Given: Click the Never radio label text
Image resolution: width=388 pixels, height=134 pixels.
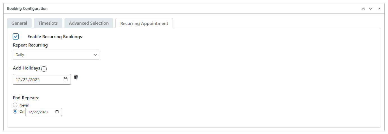Looking at the screenshot, I should [x=24, y=105].
